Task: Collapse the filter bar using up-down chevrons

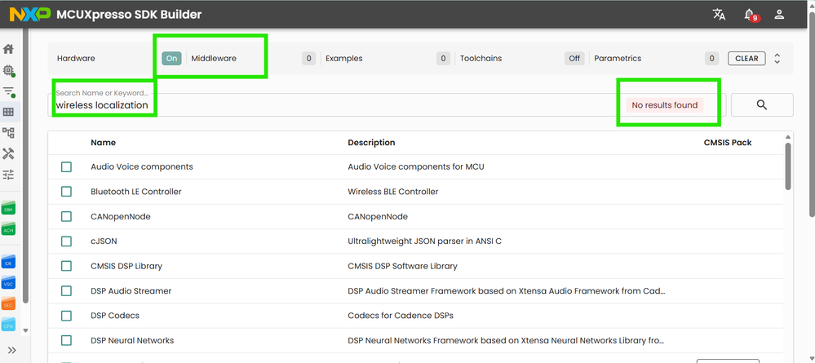Action: (777, 59)
